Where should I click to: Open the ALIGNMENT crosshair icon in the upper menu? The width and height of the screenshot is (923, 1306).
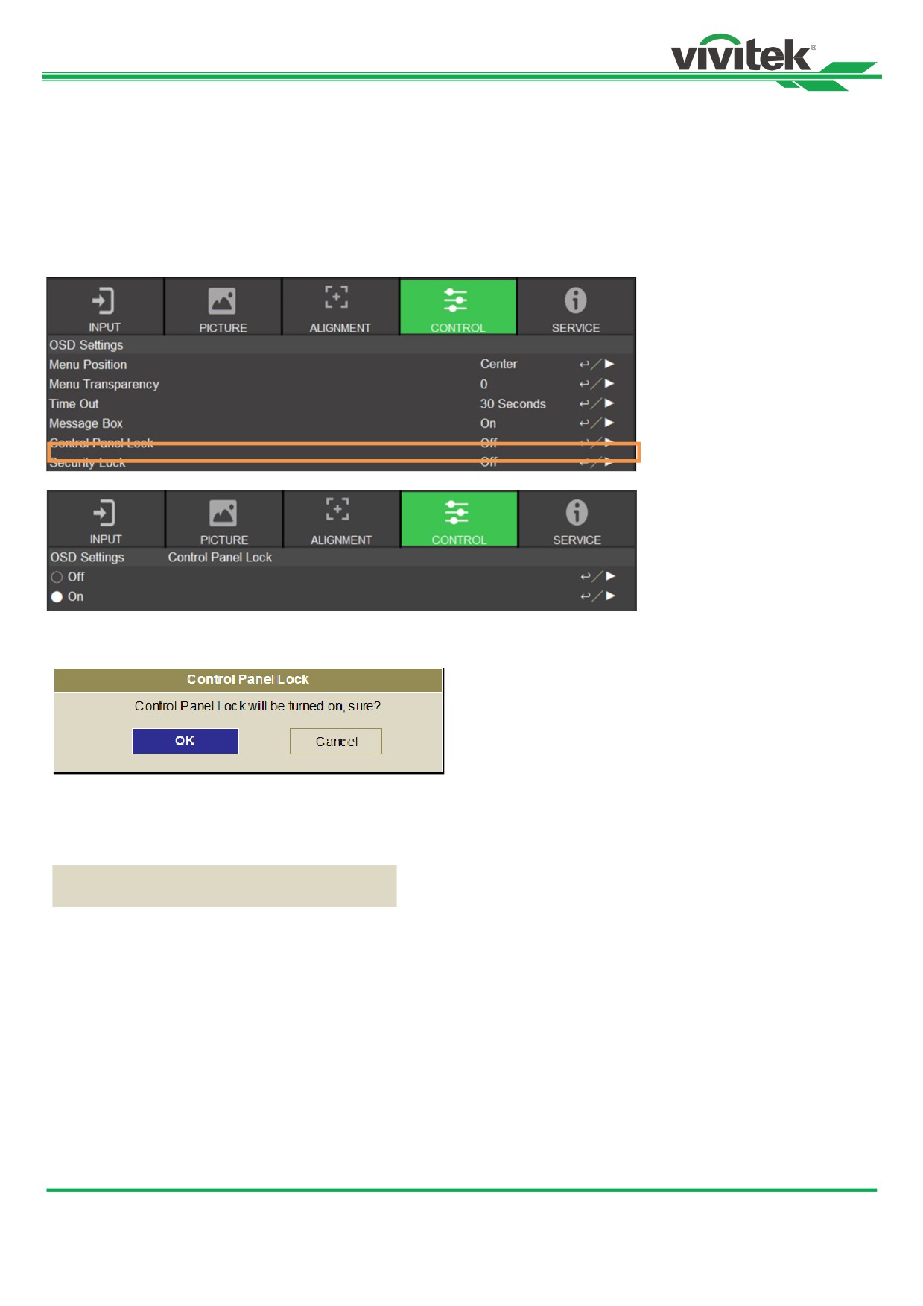point(337,297)
